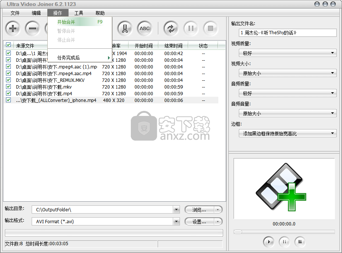This screenshot has height=253, width=342.
Task: Sort by the 结束时间 column header
Action: tap(173, 46)
